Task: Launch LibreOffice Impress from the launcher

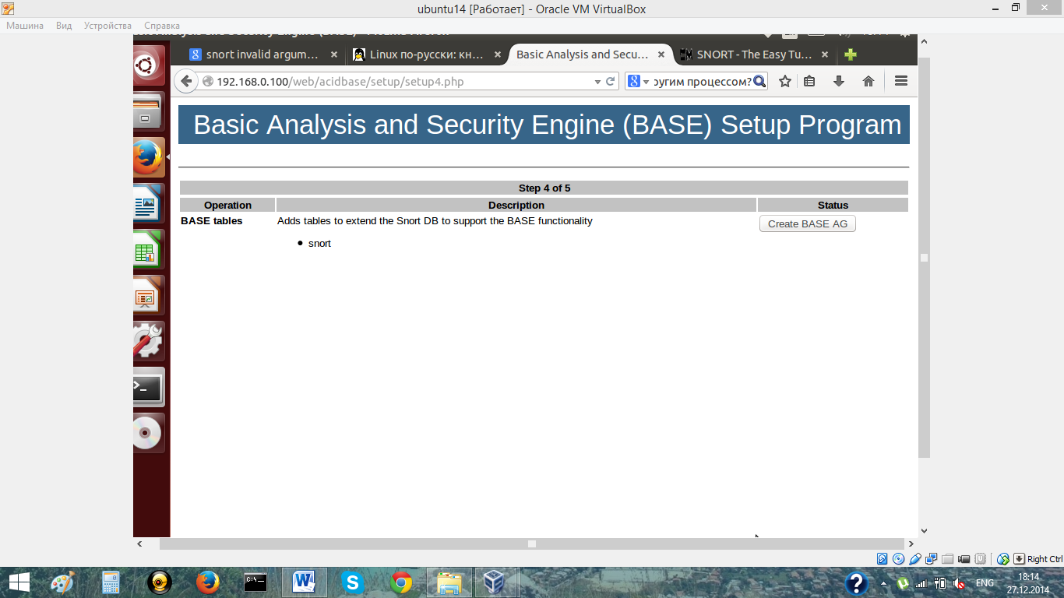Action: click(x=149, y=295)
